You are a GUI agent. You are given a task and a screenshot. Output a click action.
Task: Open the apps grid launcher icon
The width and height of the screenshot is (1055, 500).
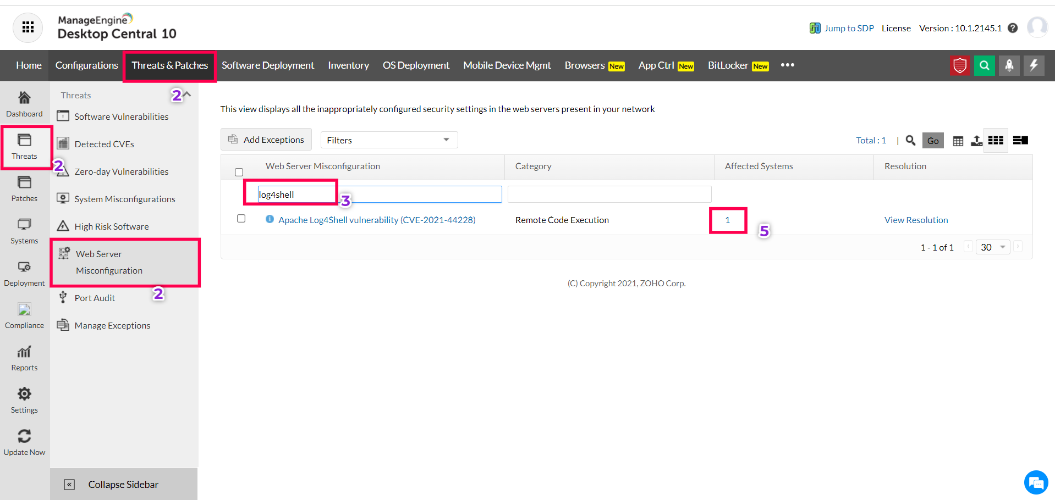[x=28, y=27]
